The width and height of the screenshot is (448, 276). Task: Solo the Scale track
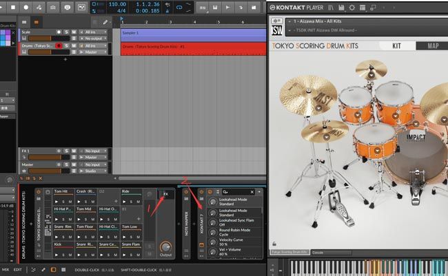66,32
